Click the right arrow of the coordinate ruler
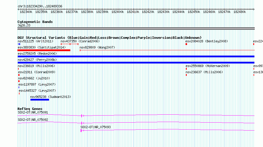The image size is (263, 147). click(x=254, y=9)
